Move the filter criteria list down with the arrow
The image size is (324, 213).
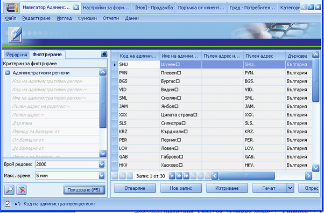(x=103, y=153)
